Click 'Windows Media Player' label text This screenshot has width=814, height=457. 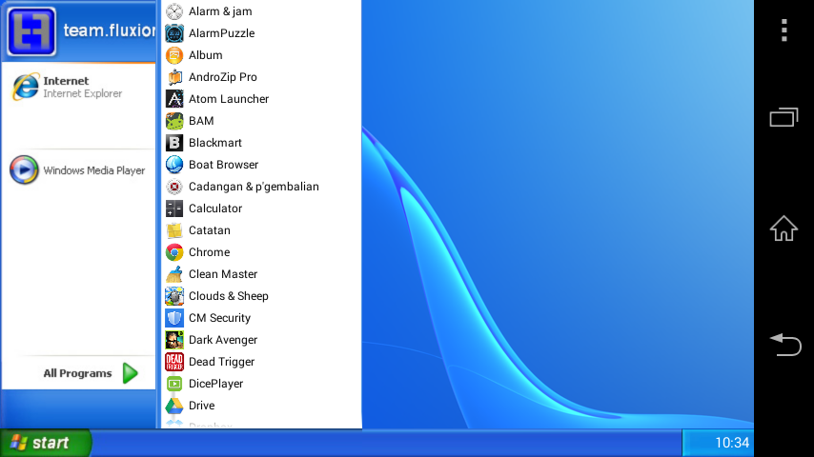pyautogui.click(x=94, y=170)
